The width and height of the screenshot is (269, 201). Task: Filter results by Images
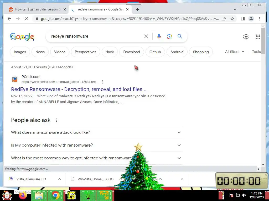(x=20, y=52)
